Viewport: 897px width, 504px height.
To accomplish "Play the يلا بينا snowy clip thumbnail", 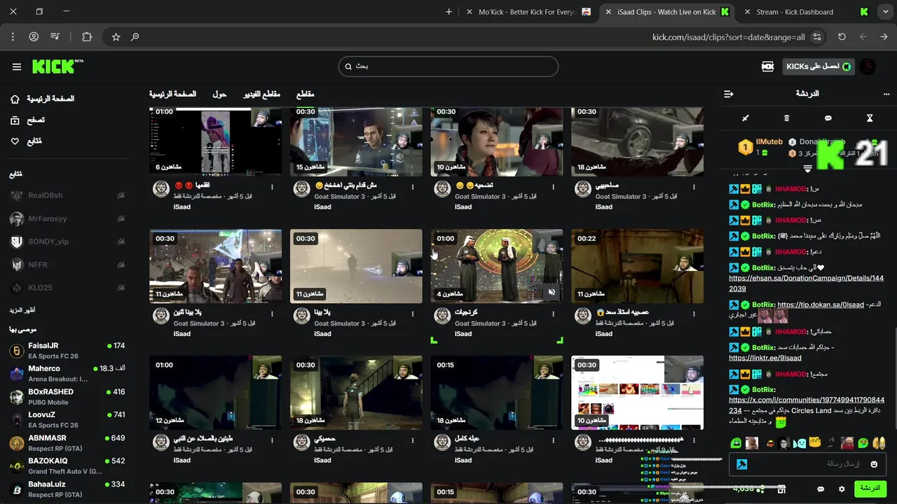I will click(356, 266).
